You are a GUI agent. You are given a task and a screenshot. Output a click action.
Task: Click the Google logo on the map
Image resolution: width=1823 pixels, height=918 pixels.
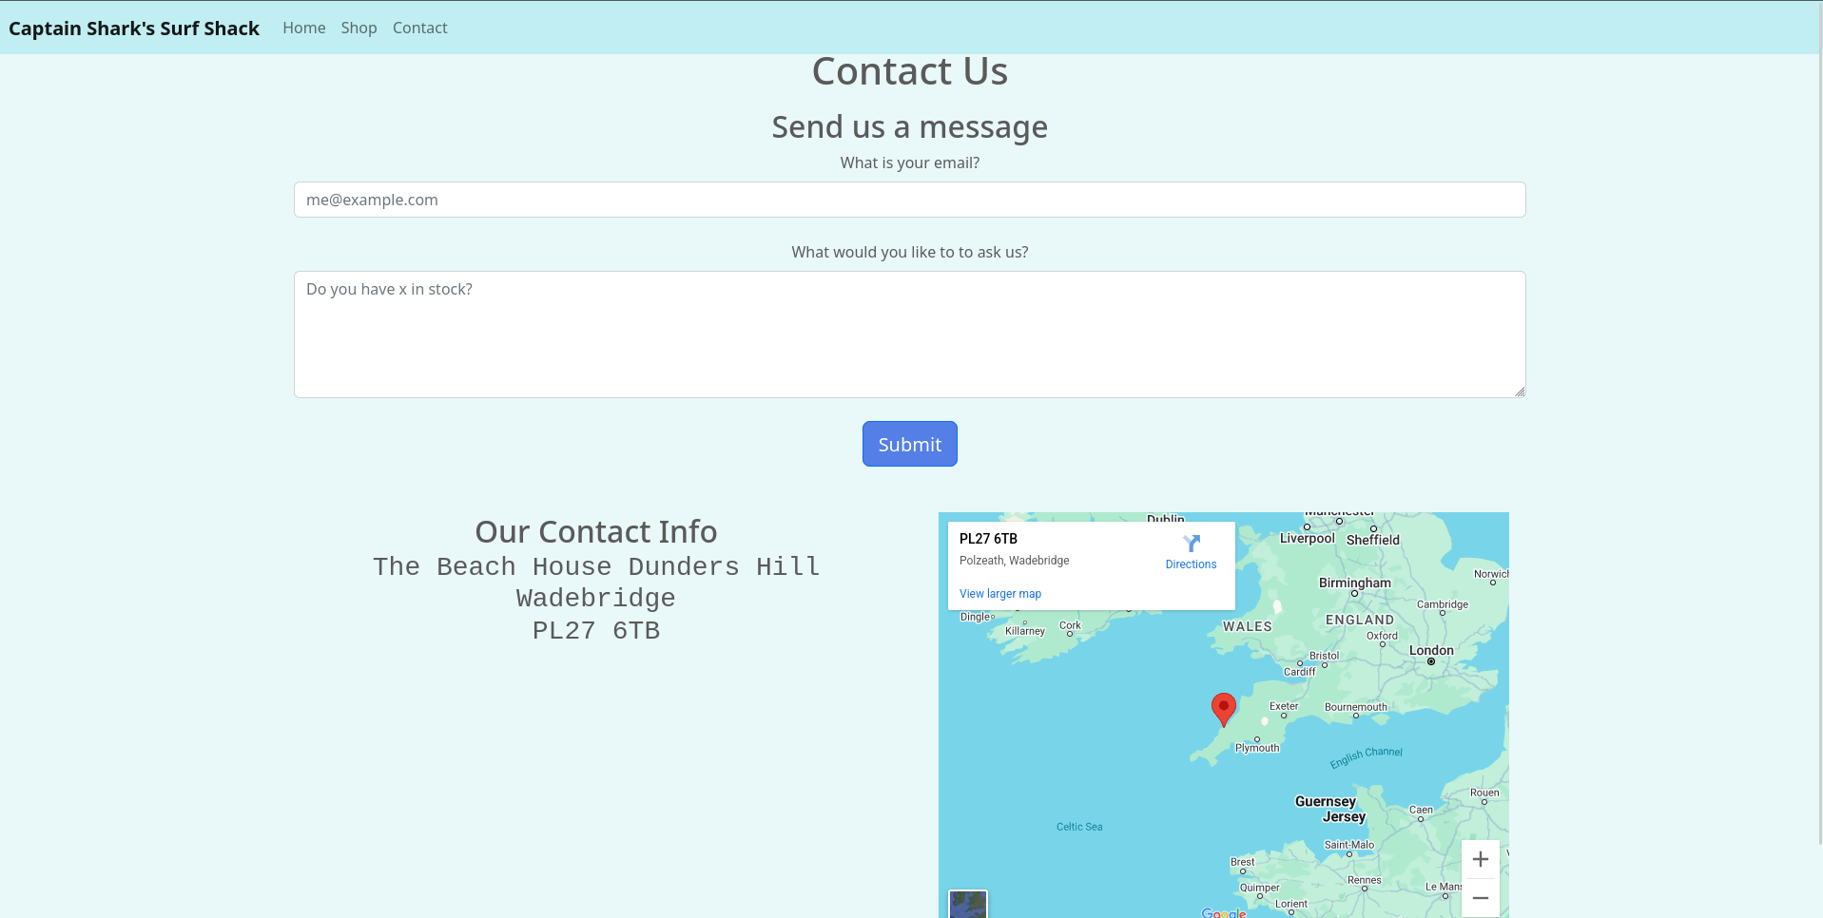click(1223, 913)
